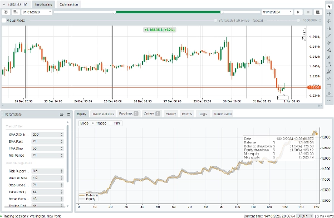Open the Logs tab

tap(203, 114)
